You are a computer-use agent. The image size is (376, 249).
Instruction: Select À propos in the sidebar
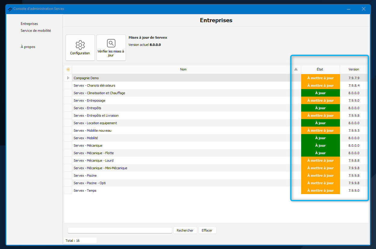click(28, 47)
